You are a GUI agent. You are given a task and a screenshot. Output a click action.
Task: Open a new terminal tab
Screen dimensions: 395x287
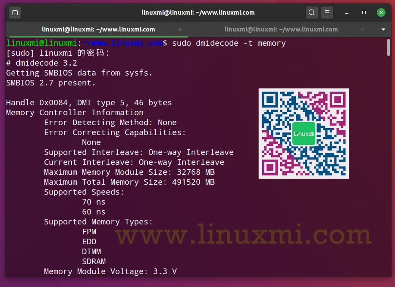15,13
